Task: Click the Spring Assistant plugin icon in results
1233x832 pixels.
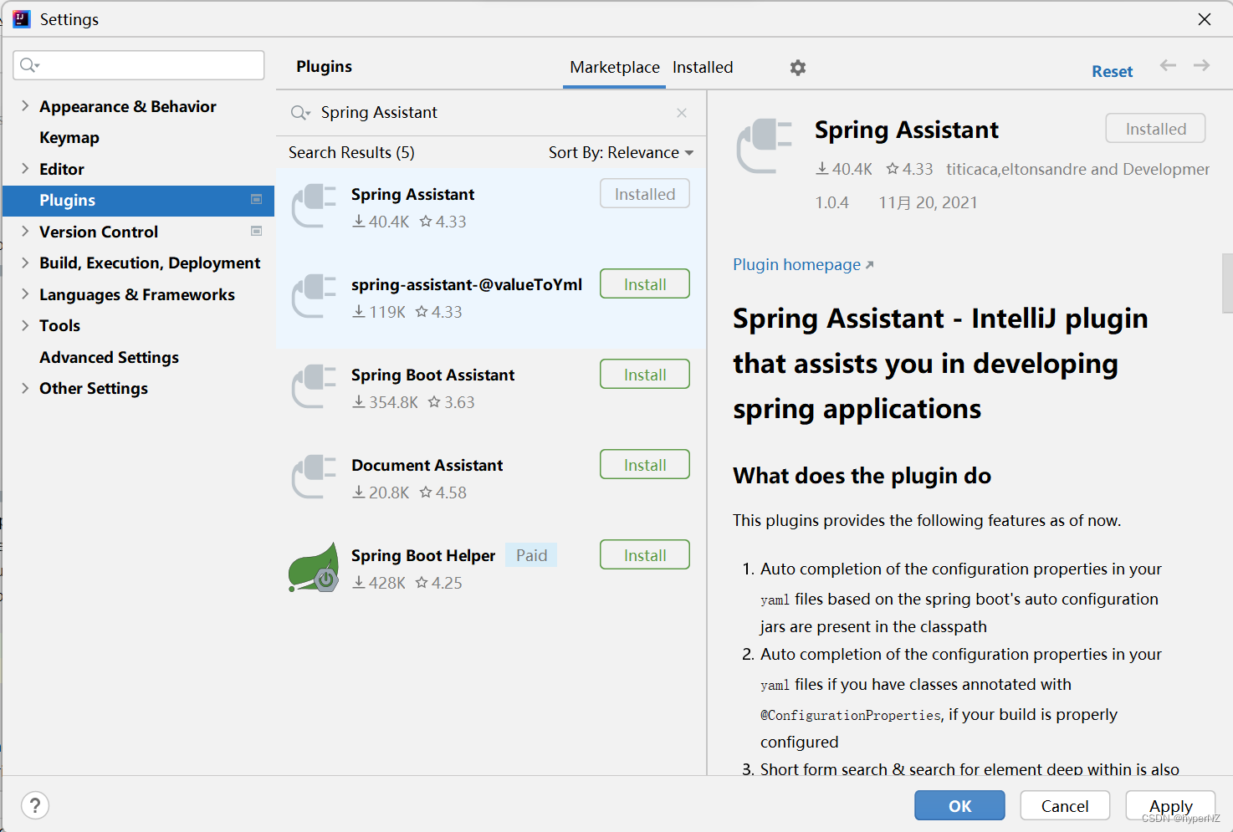Action: click(314, 206)
